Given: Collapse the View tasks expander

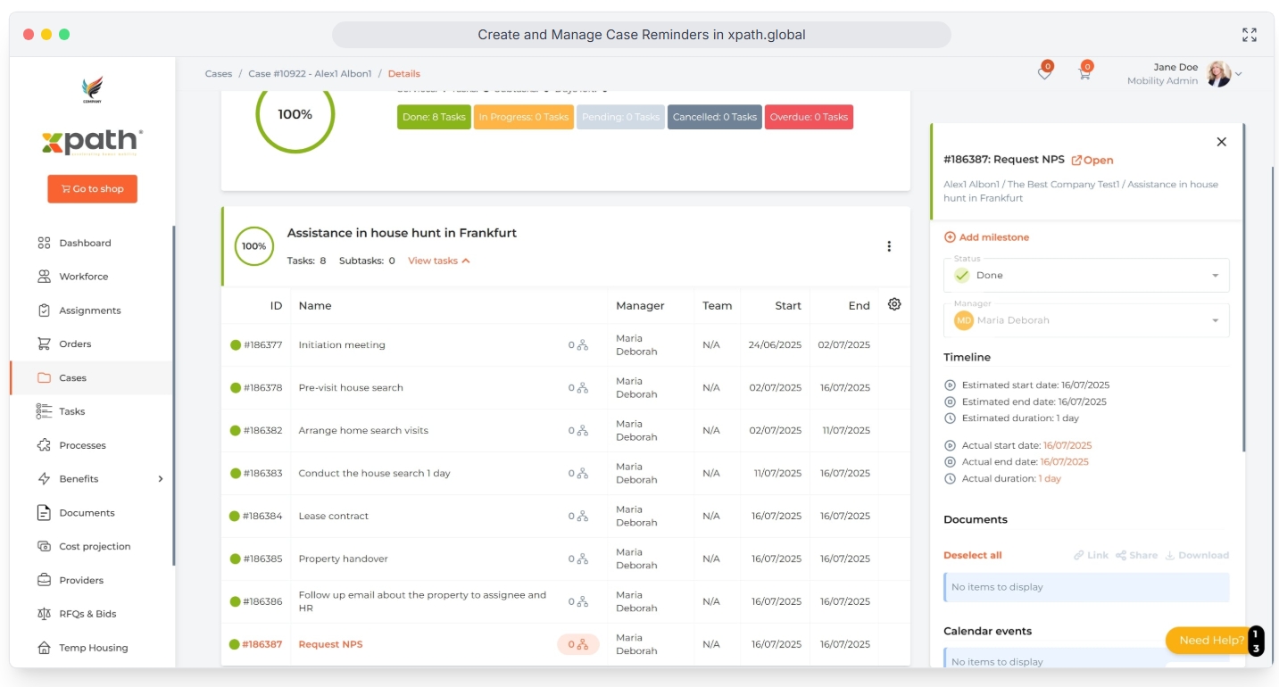Looking at the screenshot, I should (x=438, y=261).
